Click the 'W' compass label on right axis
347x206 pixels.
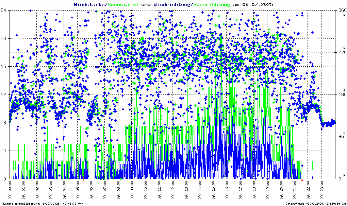(344, 48)
